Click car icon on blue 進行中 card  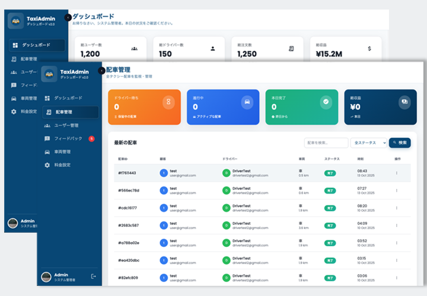247,102
